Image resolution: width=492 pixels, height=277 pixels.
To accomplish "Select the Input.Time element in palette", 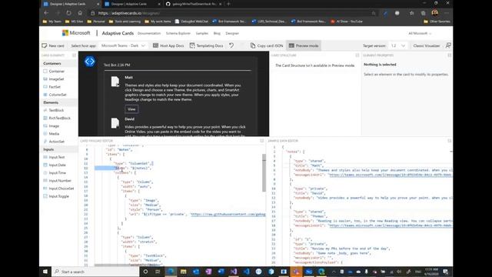I will 58,172.
